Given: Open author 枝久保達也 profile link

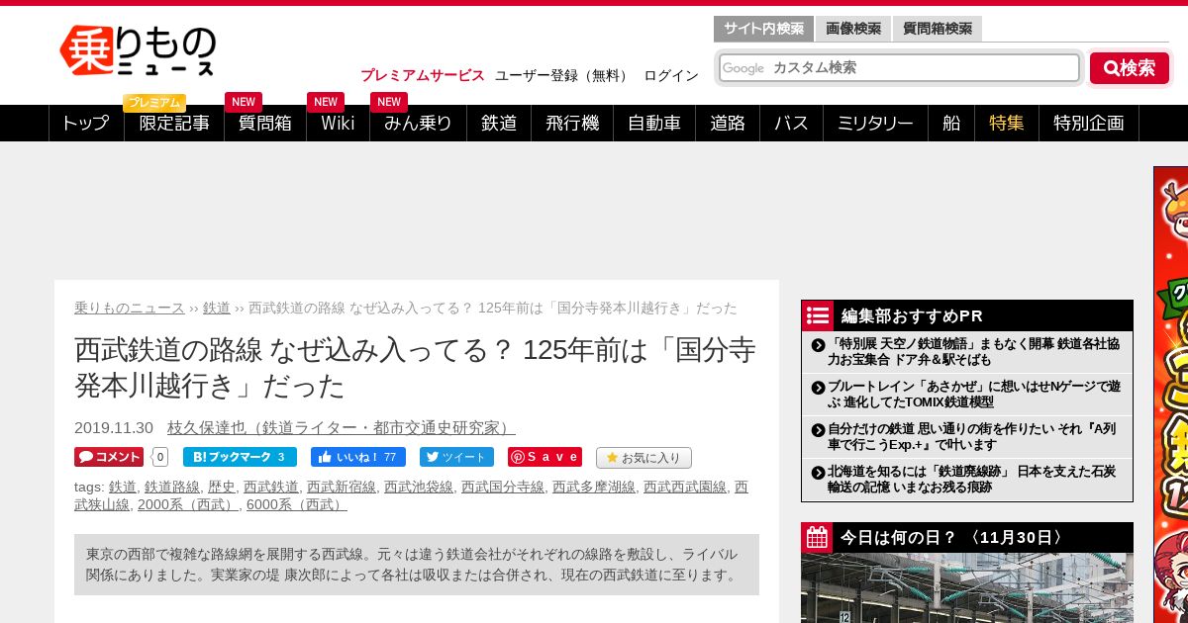Looking at the screenshot, I should [x=342, y=427].
